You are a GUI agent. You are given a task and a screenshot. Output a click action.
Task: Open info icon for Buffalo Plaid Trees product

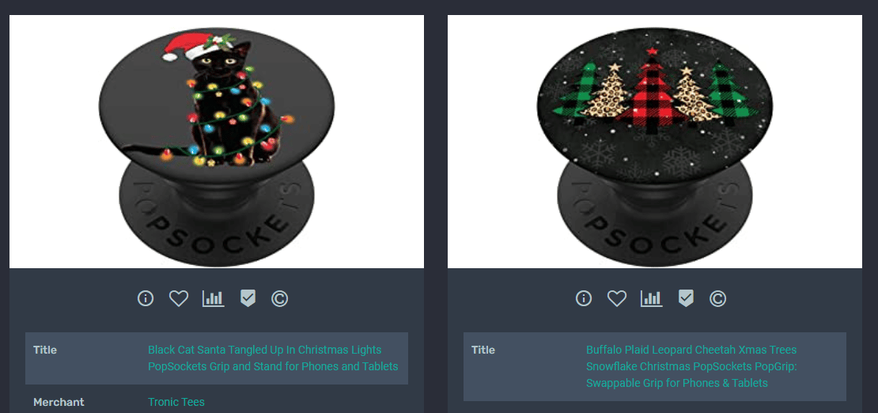[584, 299]
